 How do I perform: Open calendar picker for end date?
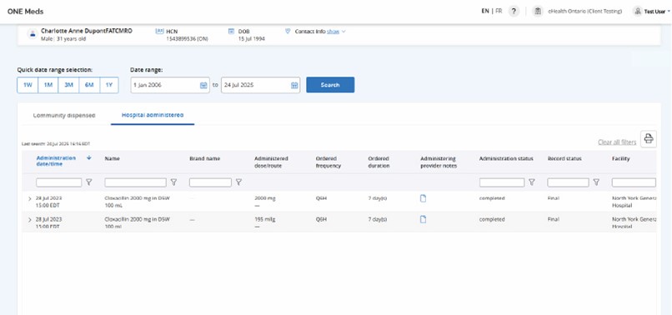click(294, 85)
